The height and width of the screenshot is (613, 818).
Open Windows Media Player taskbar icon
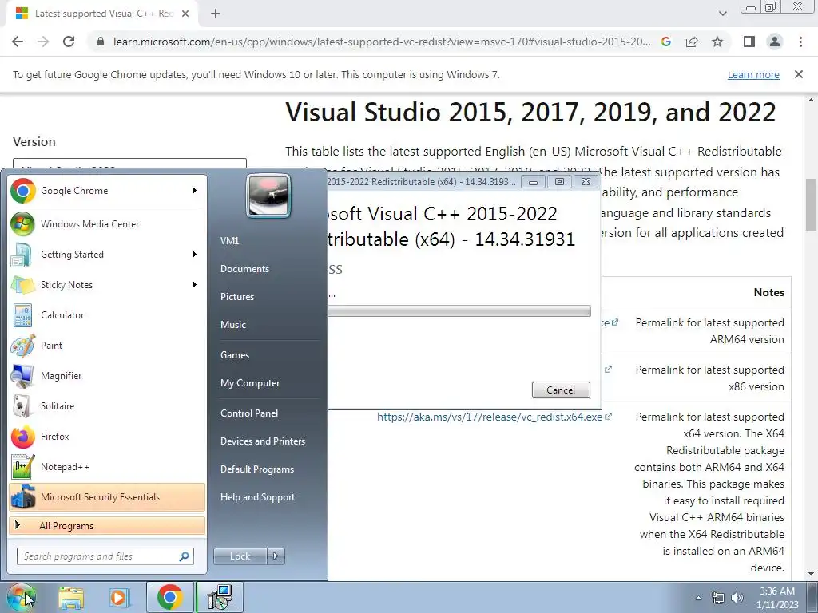click(120, 598)
